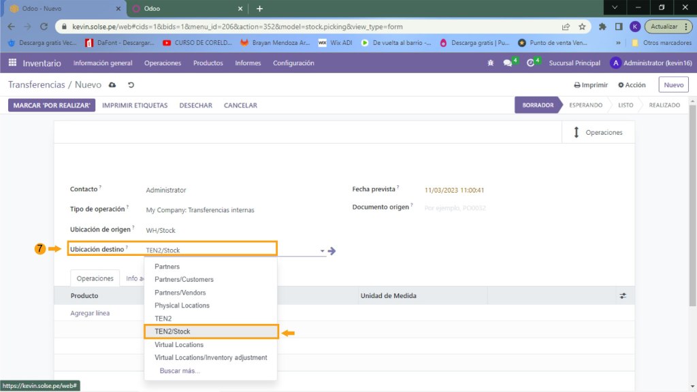Open the Acción dropdown menu

[632, 85]
